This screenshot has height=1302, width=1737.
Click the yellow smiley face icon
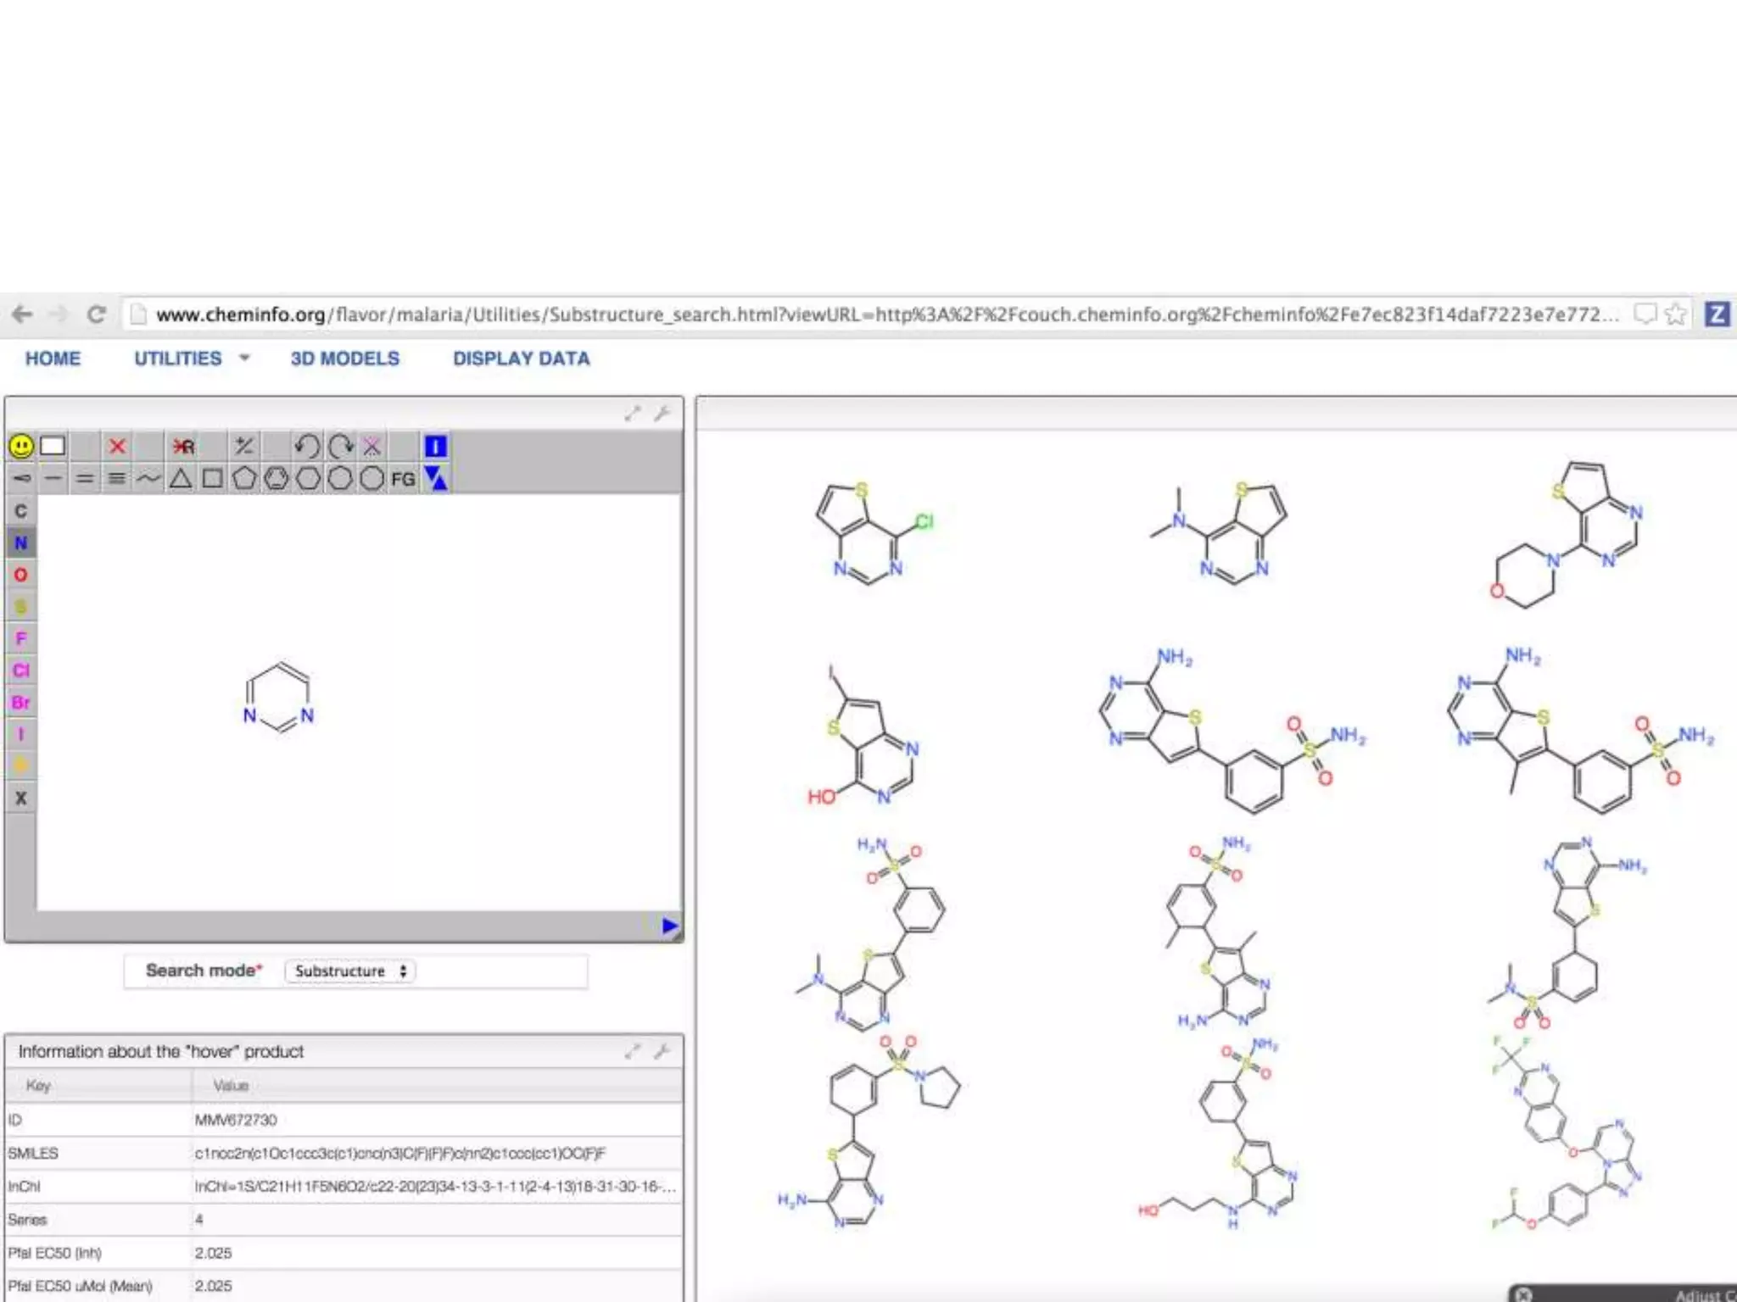[21, 446]
